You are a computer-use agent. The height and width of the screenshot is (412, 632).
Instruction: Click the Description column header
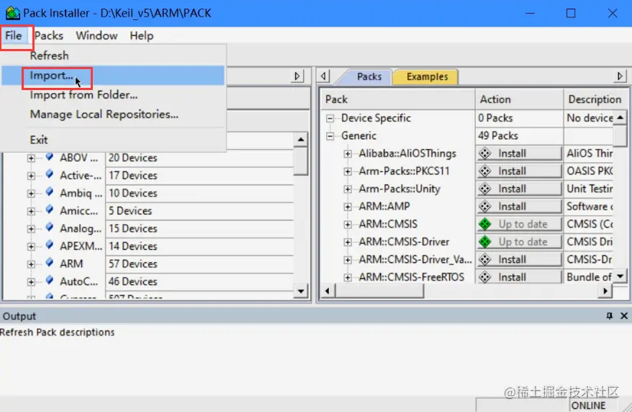pos(595,99)
